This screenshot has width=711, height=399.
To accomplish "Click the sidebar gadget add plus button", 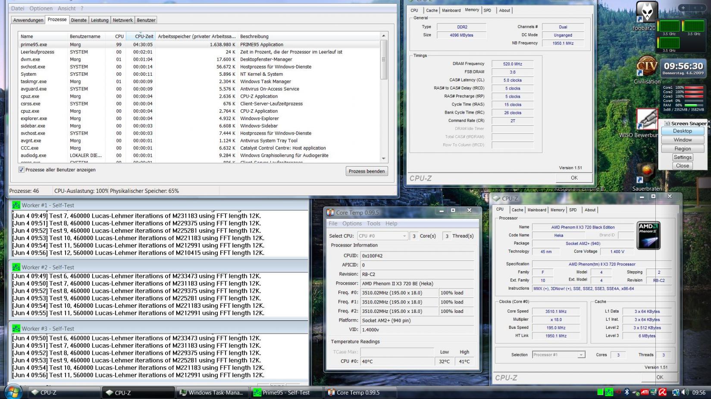I will pos(683,8).
